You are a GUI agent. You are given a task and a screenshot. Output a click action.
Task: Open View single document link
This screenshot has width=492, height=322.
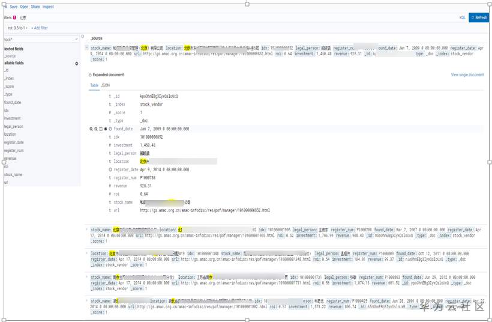(467, 74)
